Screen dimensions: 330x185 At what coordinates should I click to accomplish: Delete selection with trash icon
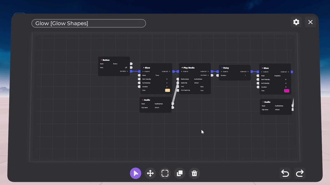pyautogui.click(x=194, y=173)
